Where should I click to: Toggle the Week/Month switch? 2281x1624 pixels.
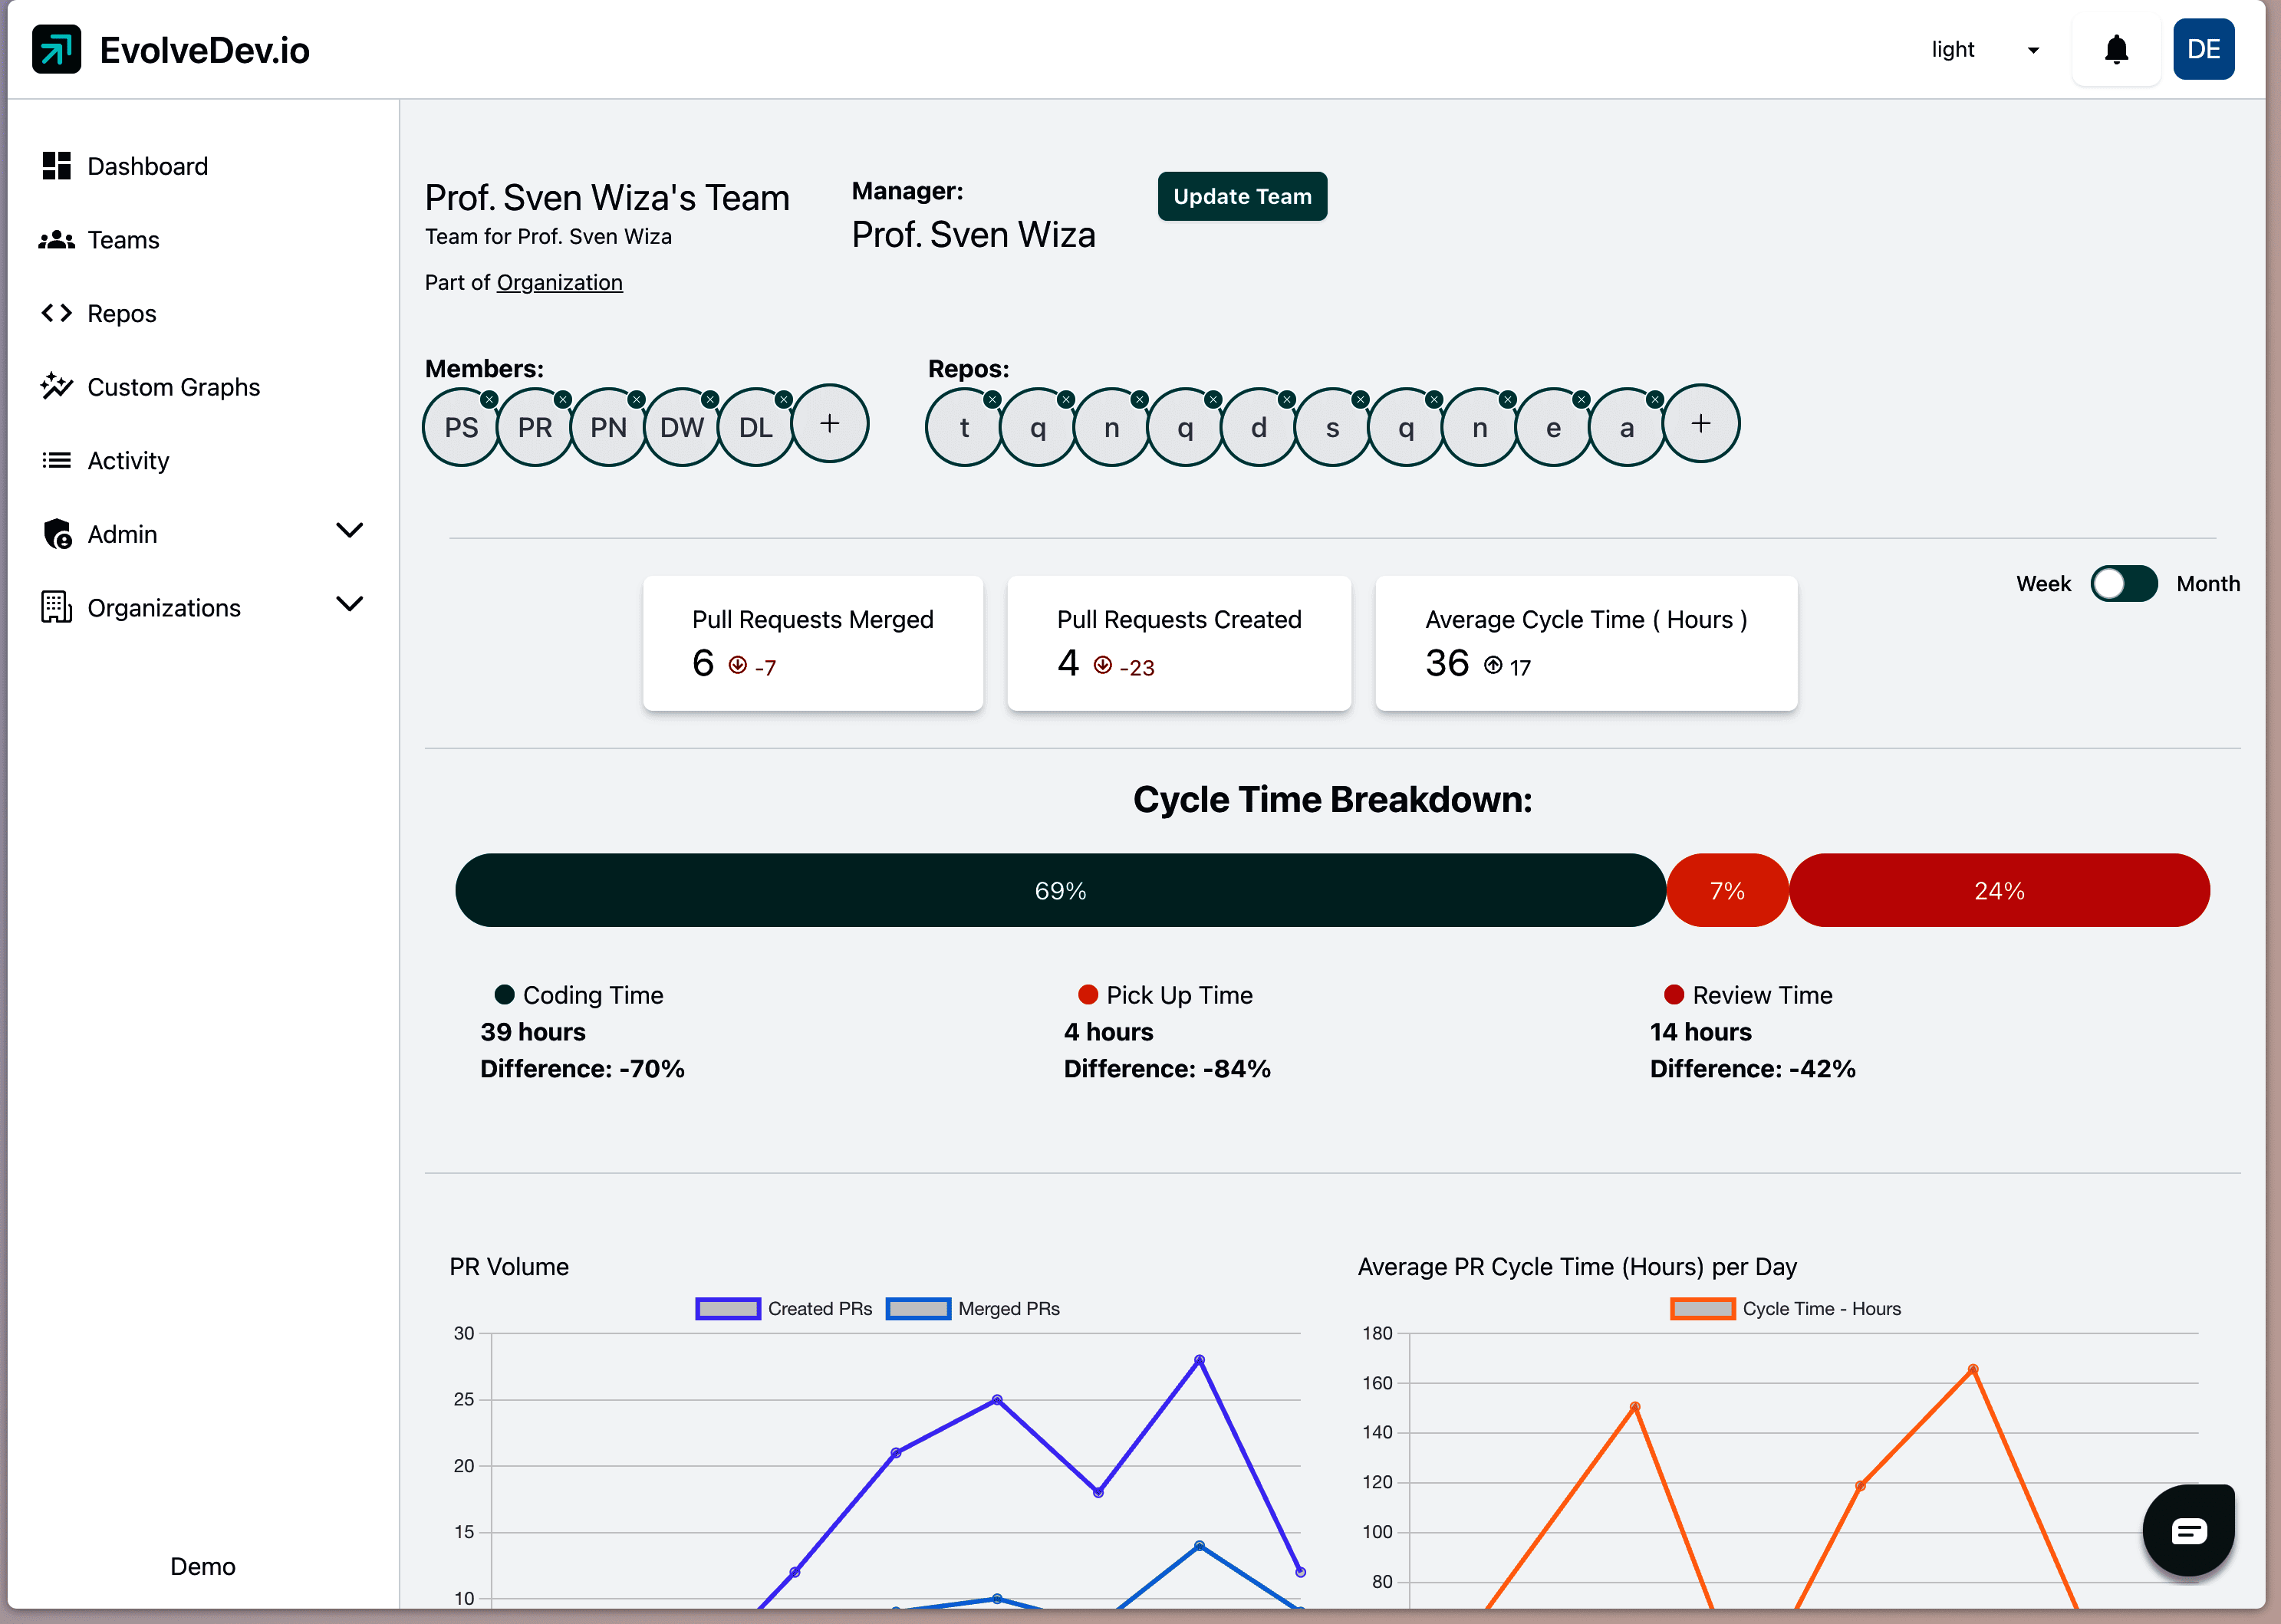[2123, 583]
